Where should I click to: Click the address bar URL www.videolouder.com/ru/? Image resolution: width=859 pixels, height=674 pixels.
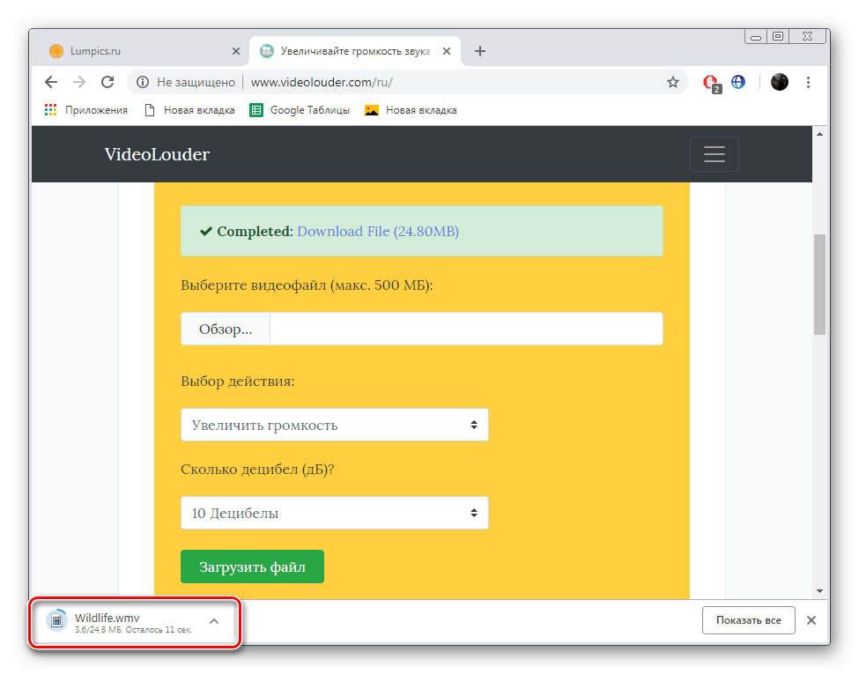click(x=322, y=82)
